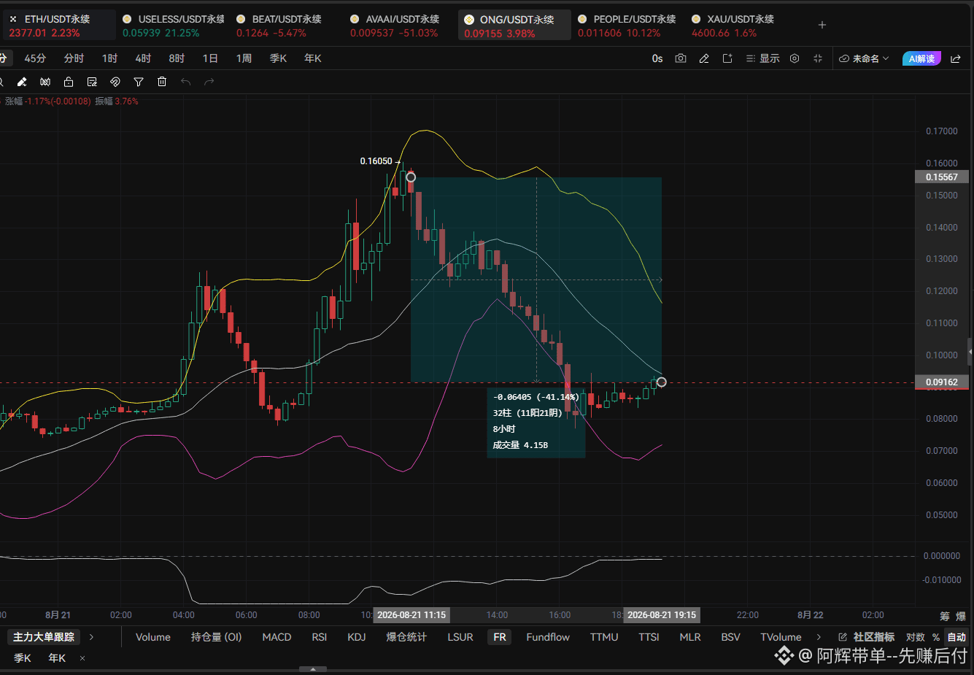
Task: Click the add-chart window icon with sparkle
Action: point(727,58)
